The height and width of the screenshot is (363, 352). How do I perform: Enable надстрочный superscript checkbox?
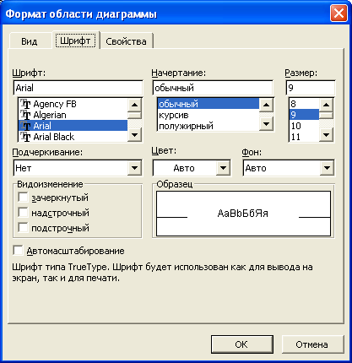[x=23, y=212]
